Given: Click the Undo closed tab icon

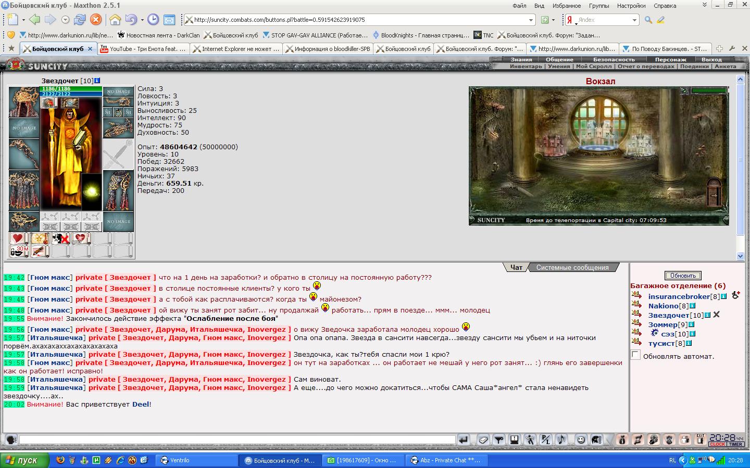Looking at the screenshot, I should tap(130, 20).
